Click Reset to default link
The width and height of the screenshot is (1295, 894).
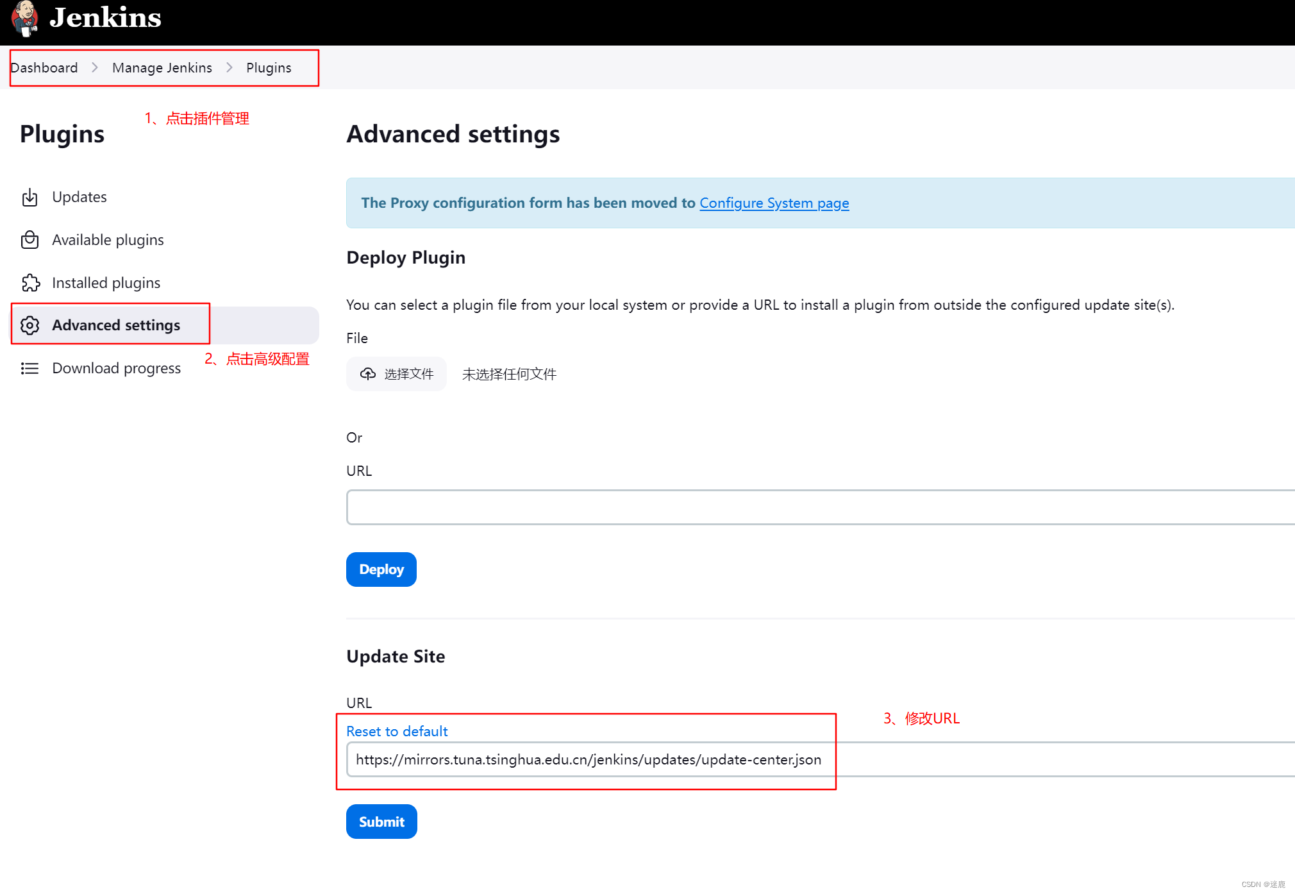pyautogui.click(x=397, y=731)
